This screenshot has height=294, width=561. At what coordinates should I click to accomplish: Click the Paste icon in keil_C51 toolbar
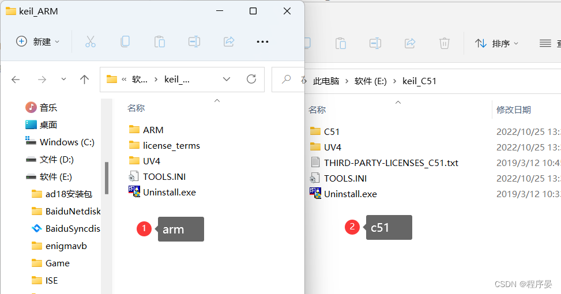(x=341, y=43)
